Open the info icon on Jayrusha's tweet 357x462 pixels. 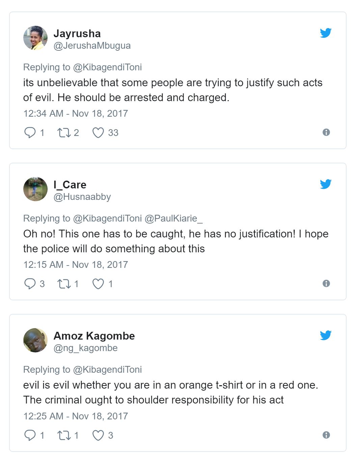(x=326, y=132)
